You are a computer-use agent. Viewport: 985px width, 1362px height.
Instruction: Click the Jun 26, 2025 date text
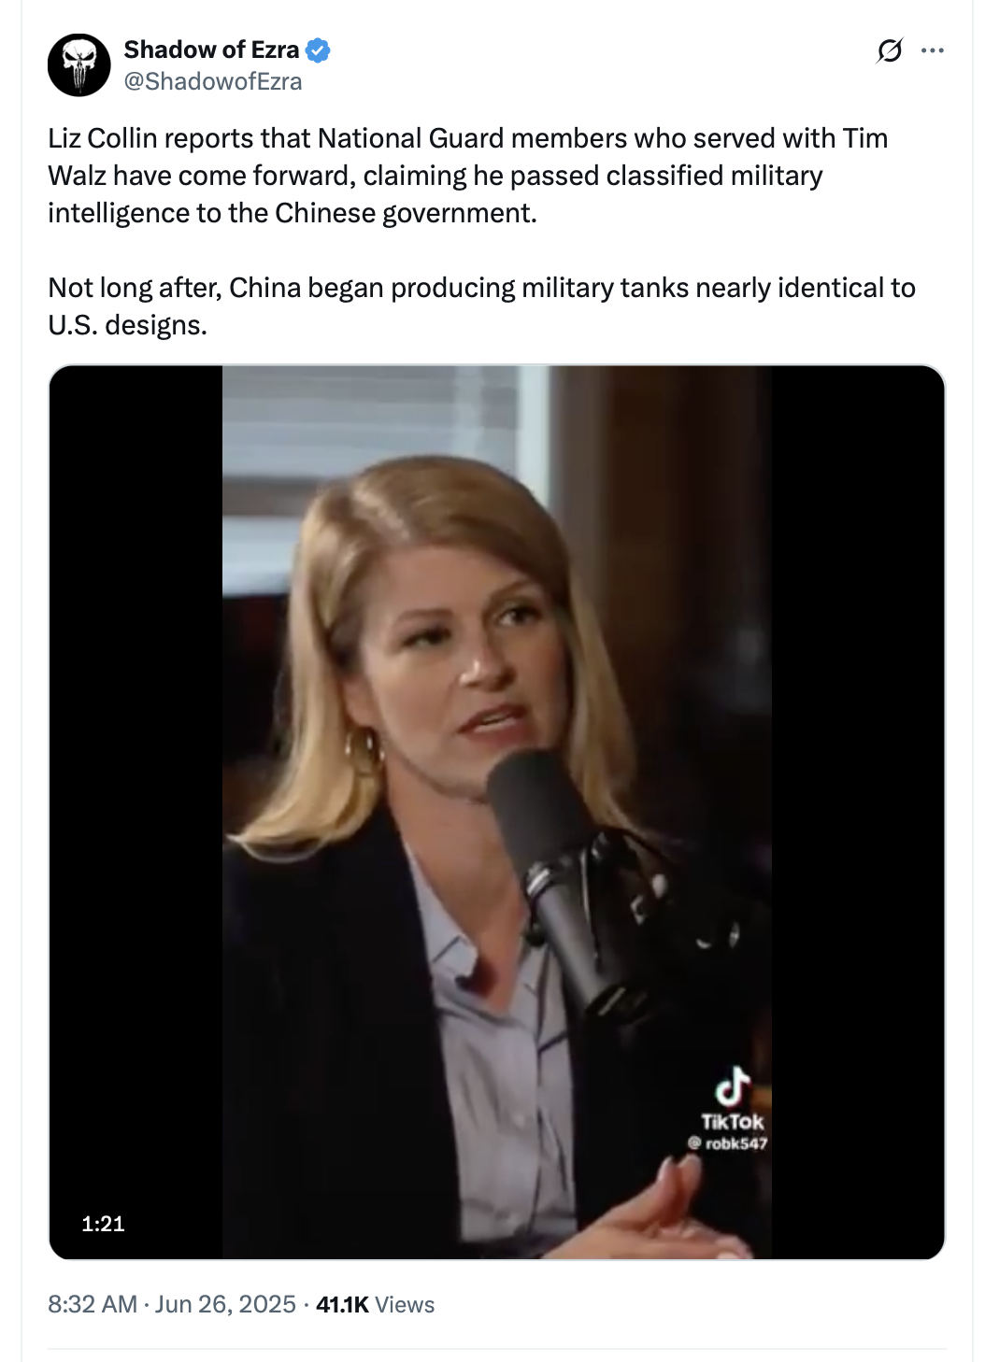click(225, 1304)
